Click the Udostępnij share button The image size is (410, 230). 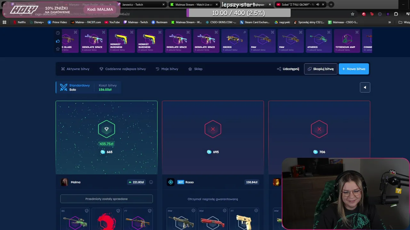coord(288,69)
